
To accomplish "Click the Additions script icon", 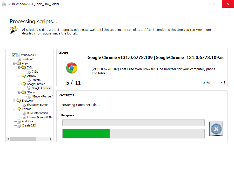I will pyautogui.click(x=19, y=122).
